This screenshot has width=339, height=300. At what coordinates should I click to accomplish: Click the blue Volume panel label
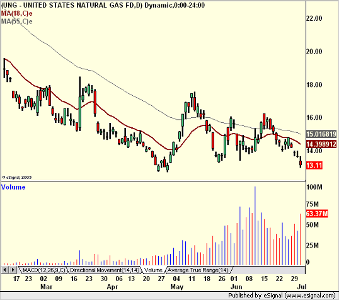tap(13, 187)
